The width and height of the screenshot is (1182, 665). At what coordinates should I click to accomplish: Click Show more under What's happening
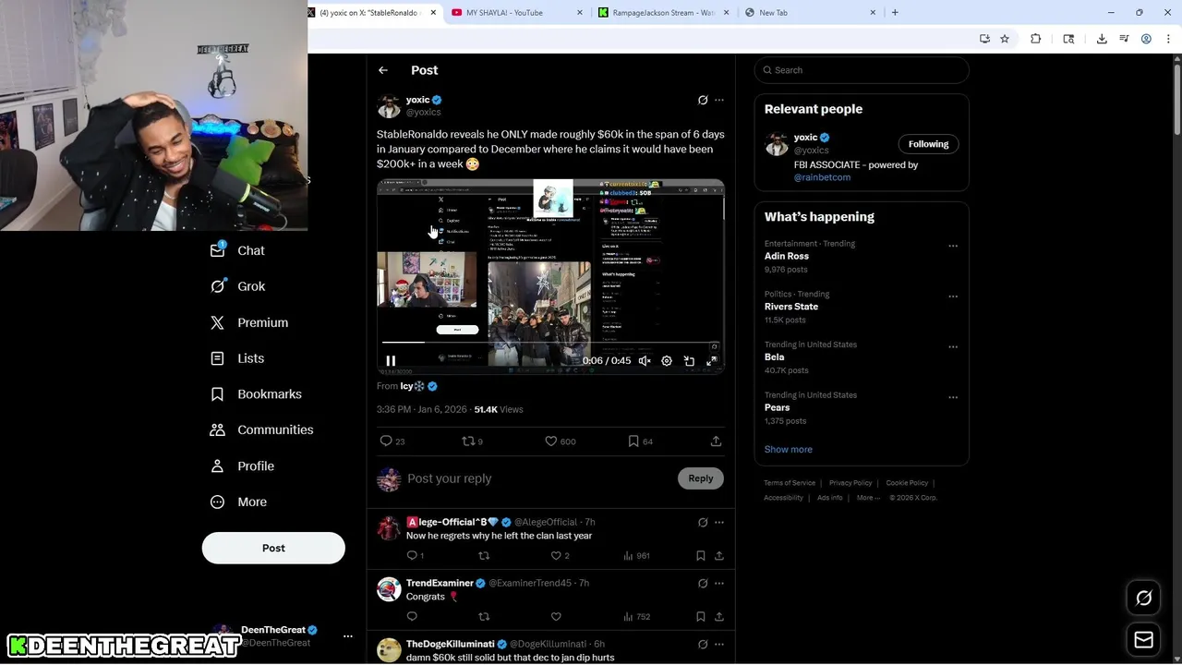tap(789, 449)
